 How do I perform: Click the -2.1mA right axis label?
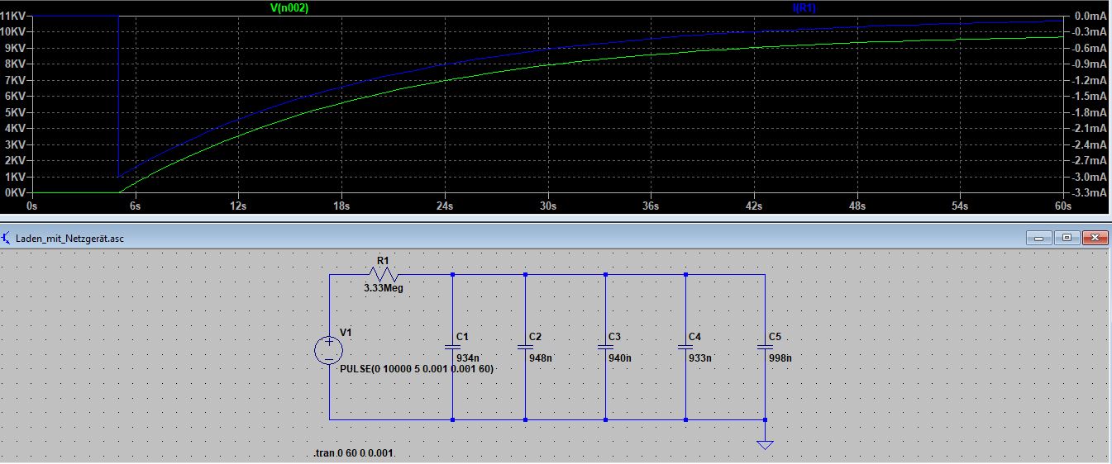click(x=1089, y=128)
